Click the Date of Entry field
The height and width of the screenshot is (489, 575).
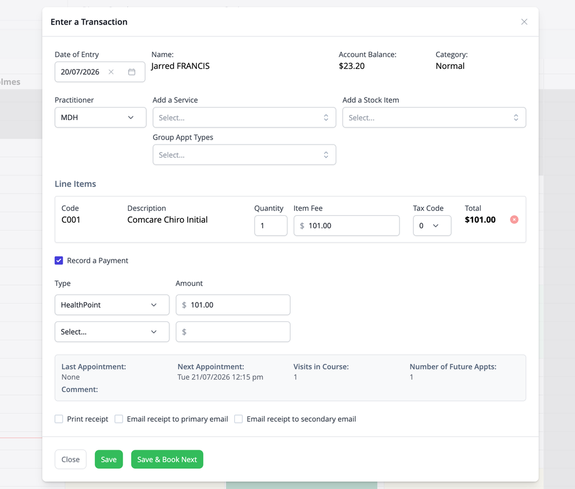100,72
